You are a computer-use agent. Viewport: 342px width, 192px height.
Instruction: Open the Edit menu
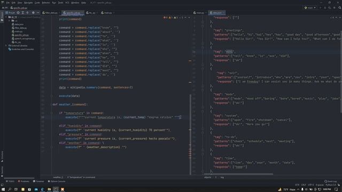pos(13,3)
